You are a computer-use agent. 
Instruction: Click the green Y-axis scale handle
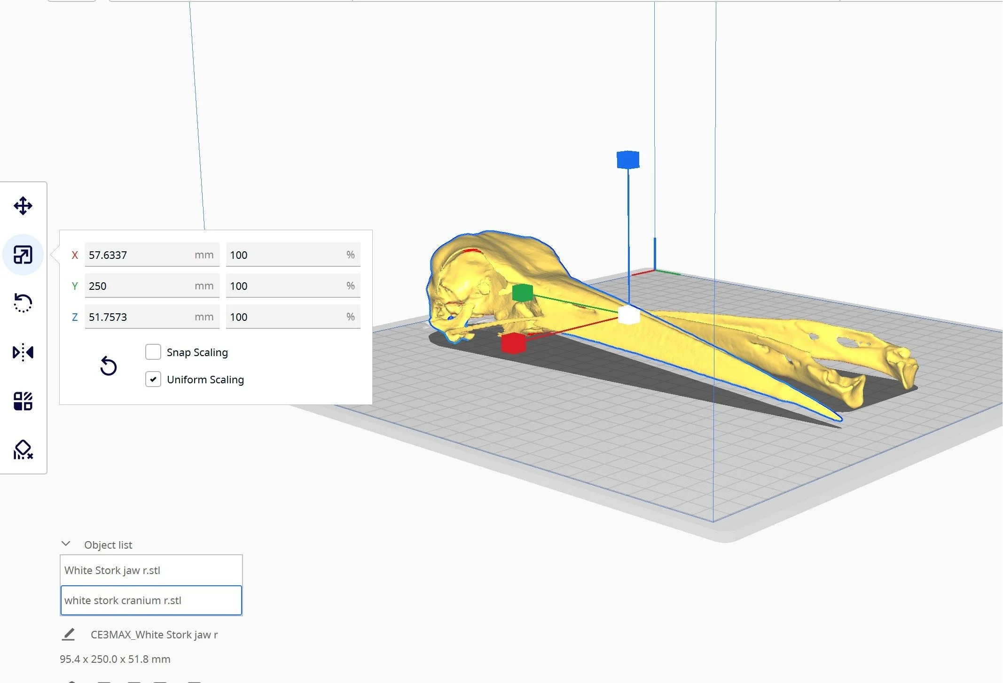pyautogui.click(x=522, y=293)
